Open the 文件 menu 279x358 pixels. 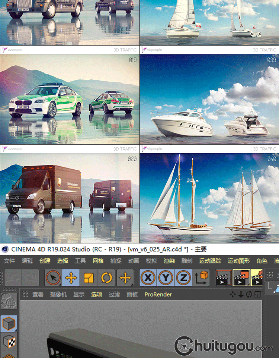(x=10, y=261)
